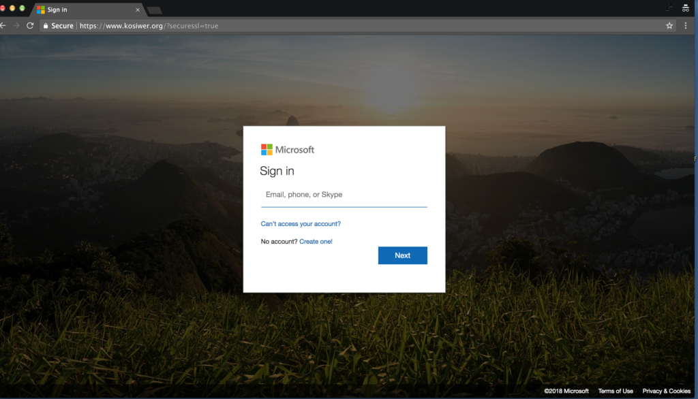The width and height of the screenshot is (698, 399).
Task: Click the Microsoft logo in sign-in box
Action: 288,150
